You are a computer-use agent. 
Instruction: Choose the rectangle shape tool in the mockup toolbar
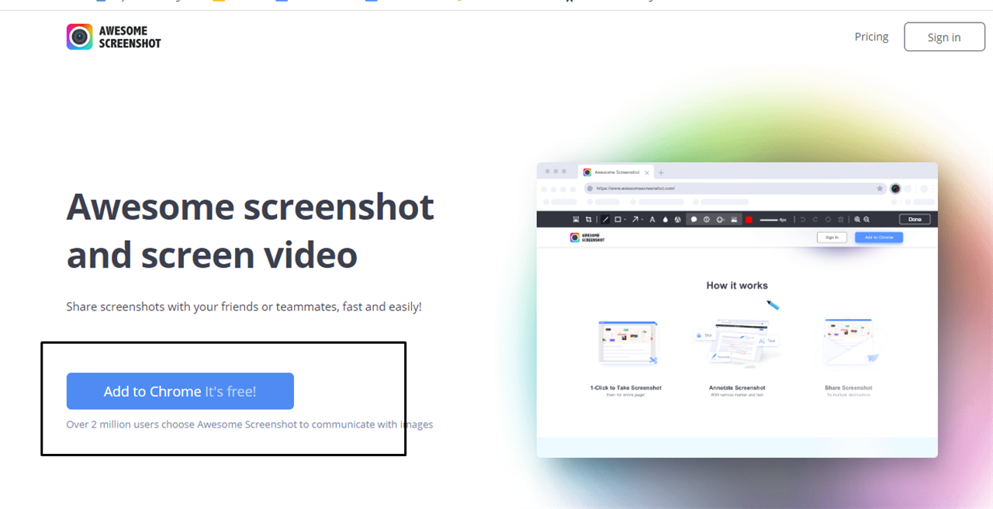click(618, 220)
